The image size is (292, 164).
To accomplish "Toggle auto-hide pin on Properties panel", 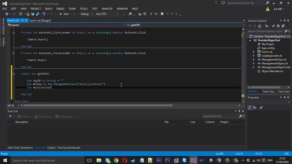I will click(x=285, y=97).
